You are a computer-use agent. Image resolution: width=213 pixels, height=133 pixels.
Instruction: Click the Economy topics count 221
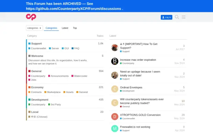click(x=101, y=87)
